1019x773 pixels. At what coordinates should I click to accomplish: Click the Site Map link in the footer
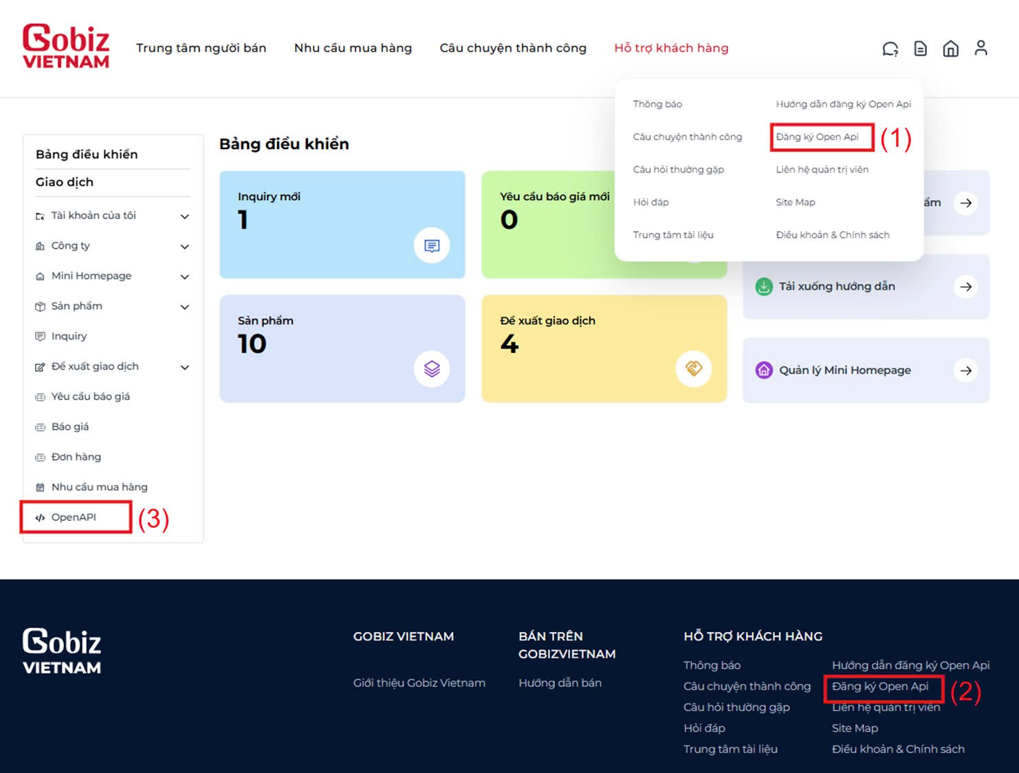pos(855,728)
